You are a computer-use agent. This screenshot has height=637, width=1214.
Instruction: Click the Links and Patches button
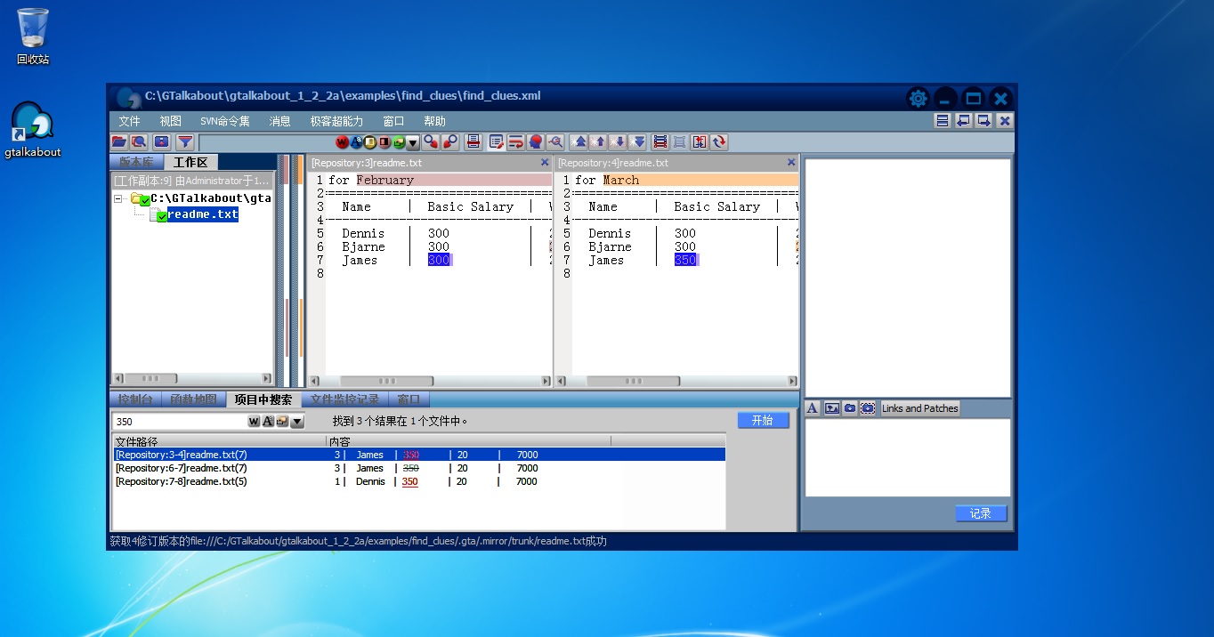coord(920,408)
